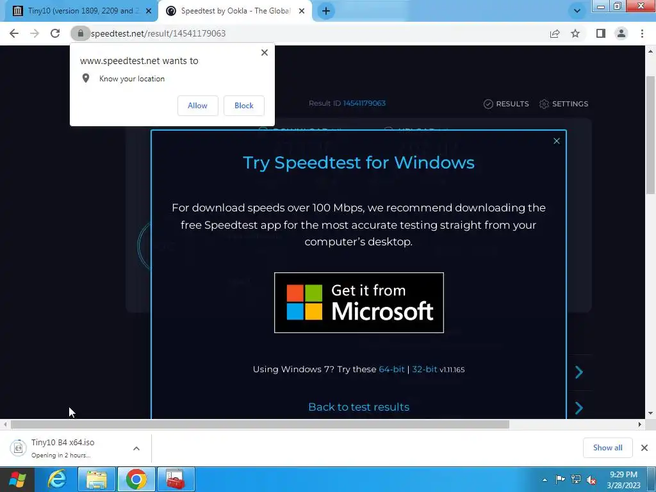Open Result ID 14541179063 link
Screen dimensions: 656x492
[x=364, y=103]
